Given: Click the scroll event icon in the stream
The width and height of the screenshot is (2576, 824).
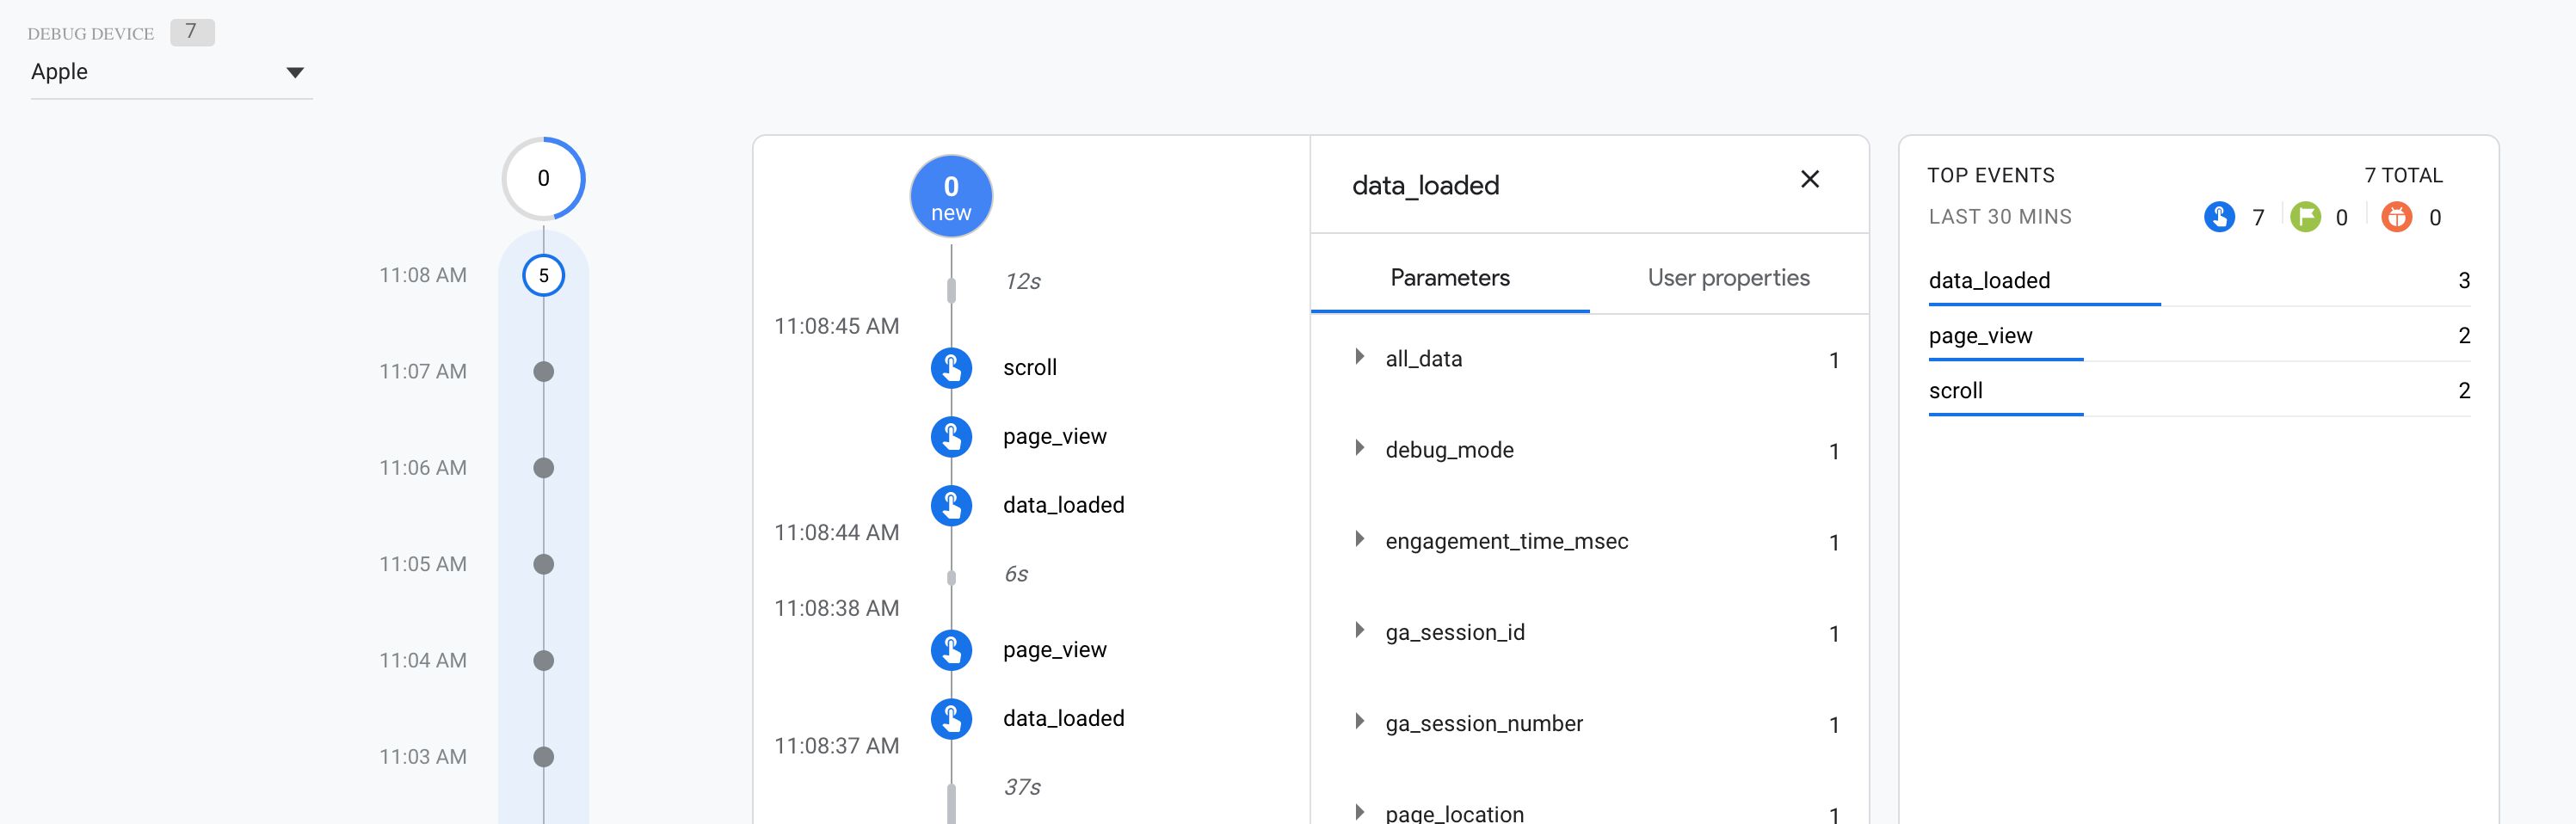Looking at the screenshot, I should tap(951, 368).
